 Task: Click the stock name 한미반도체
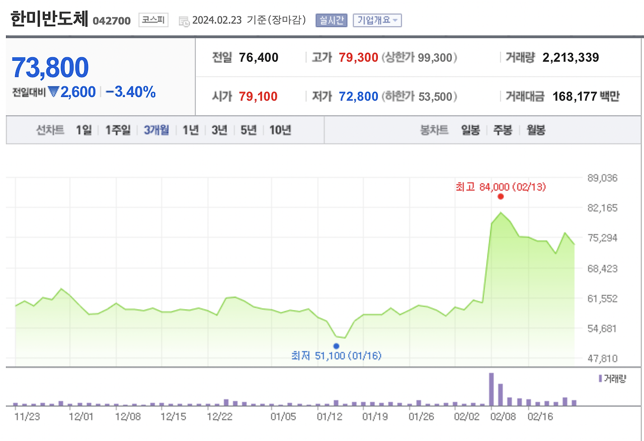tap(49, 19)
